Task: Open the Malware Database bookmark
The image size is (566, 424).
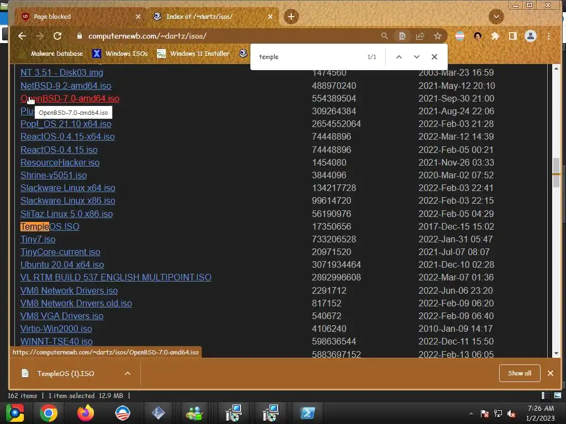Action: click(57, 54)
